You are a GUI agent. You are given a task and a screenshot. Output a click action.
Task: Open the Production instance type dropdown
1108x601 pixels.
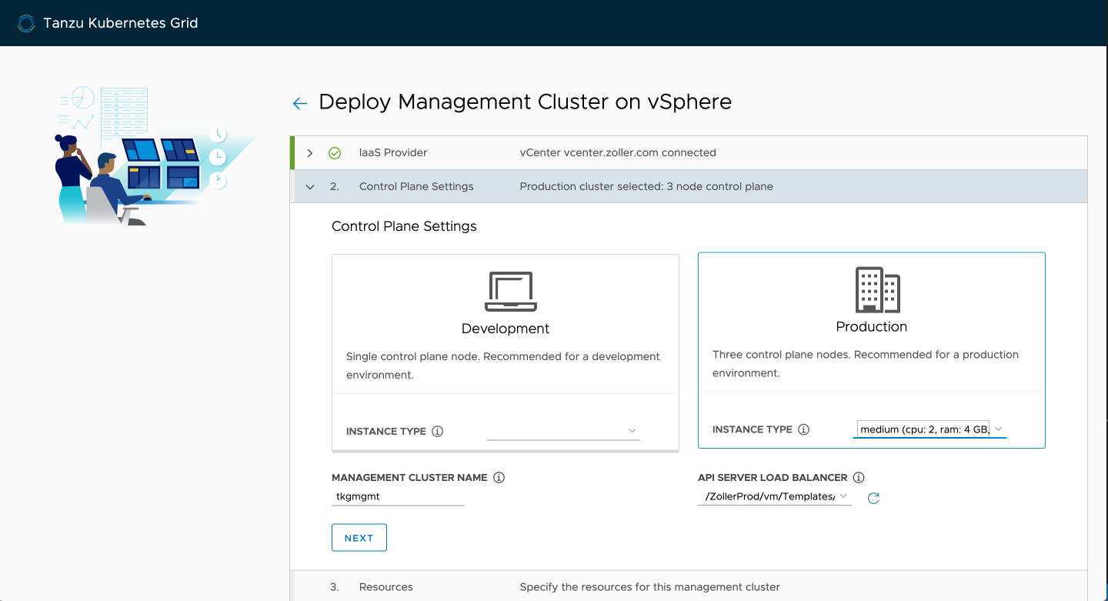pos(929,429)
